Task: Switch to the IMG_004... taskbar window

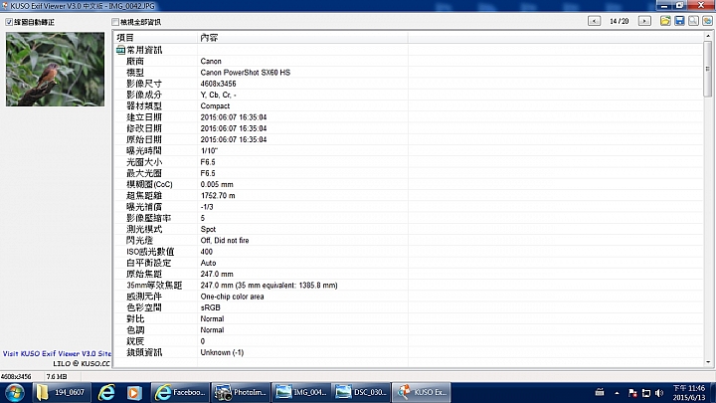Action: tap(300, 392)
